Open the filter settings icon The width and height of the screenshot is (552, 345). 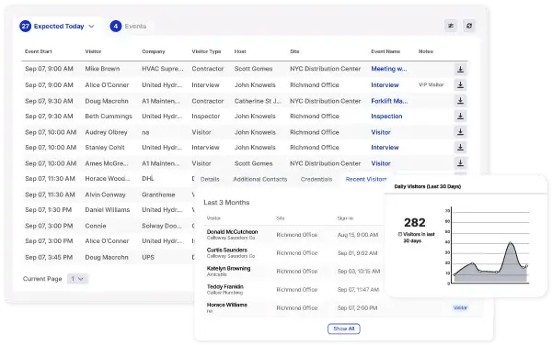(451, 26)
